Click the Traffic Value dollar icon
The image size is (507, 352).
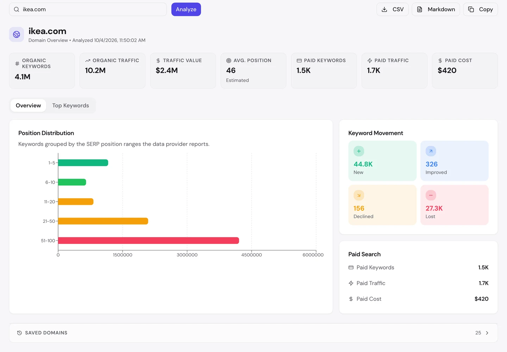tap(158, 61)
